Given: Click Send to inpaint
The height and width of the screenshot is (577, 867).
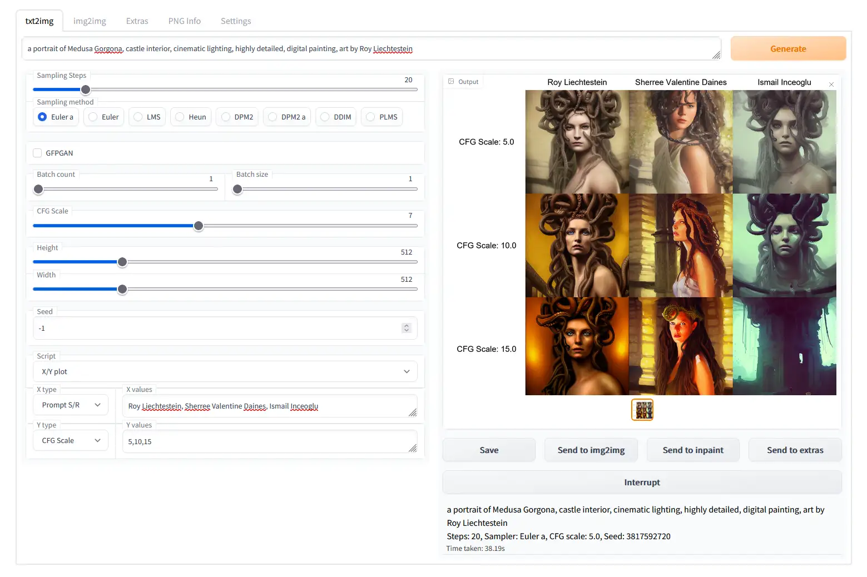Looking at the screenshot, I should pos(692,450).
